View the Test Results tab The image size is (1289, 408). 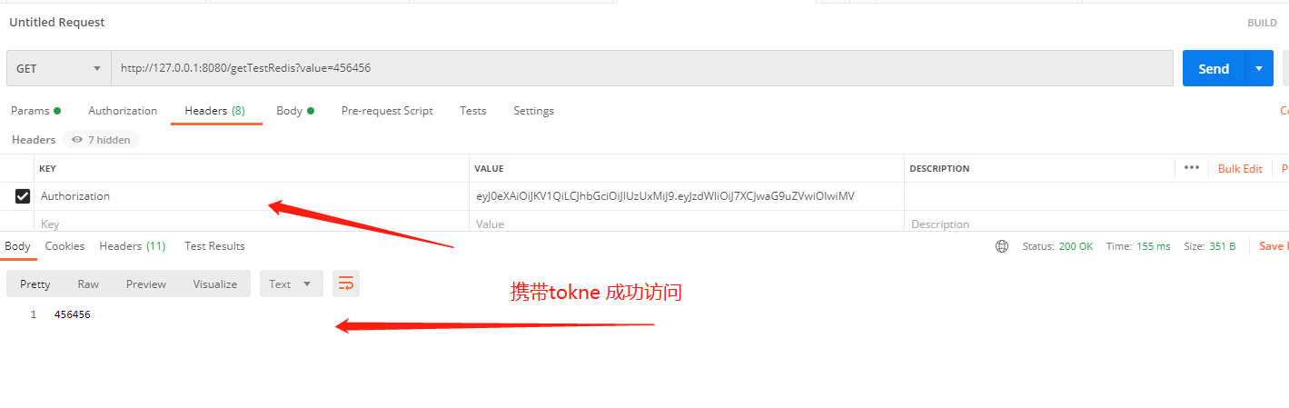pyautogui.click(x=214, y=246)
